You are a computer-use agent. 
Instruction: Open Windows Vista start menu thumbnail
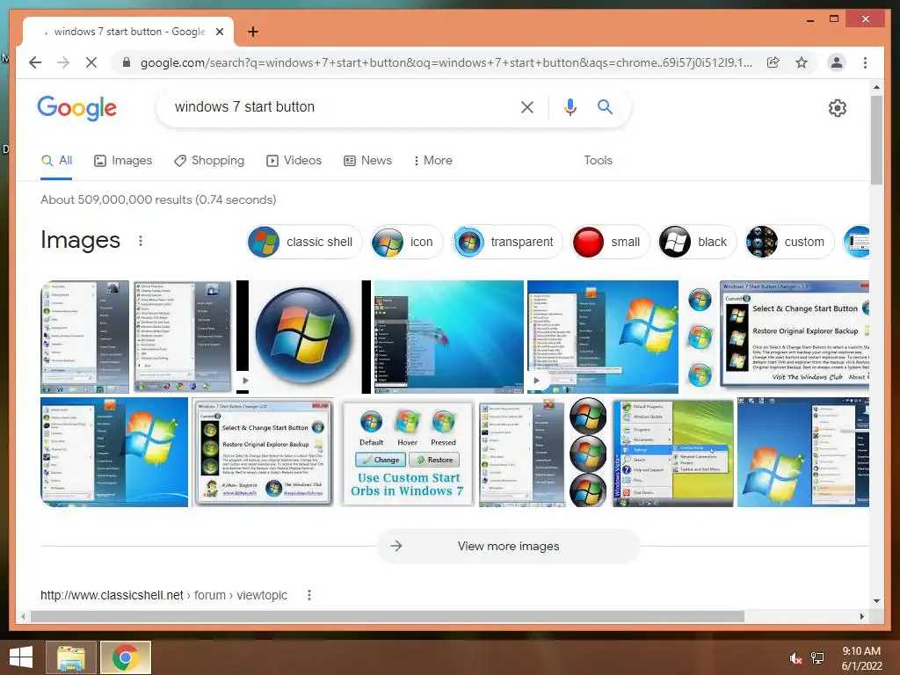pos(672,453)
